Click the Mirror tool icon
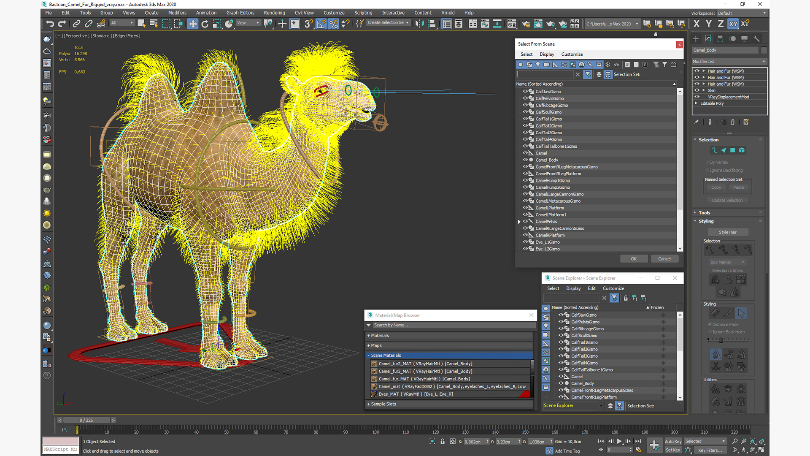 [419, 24]
